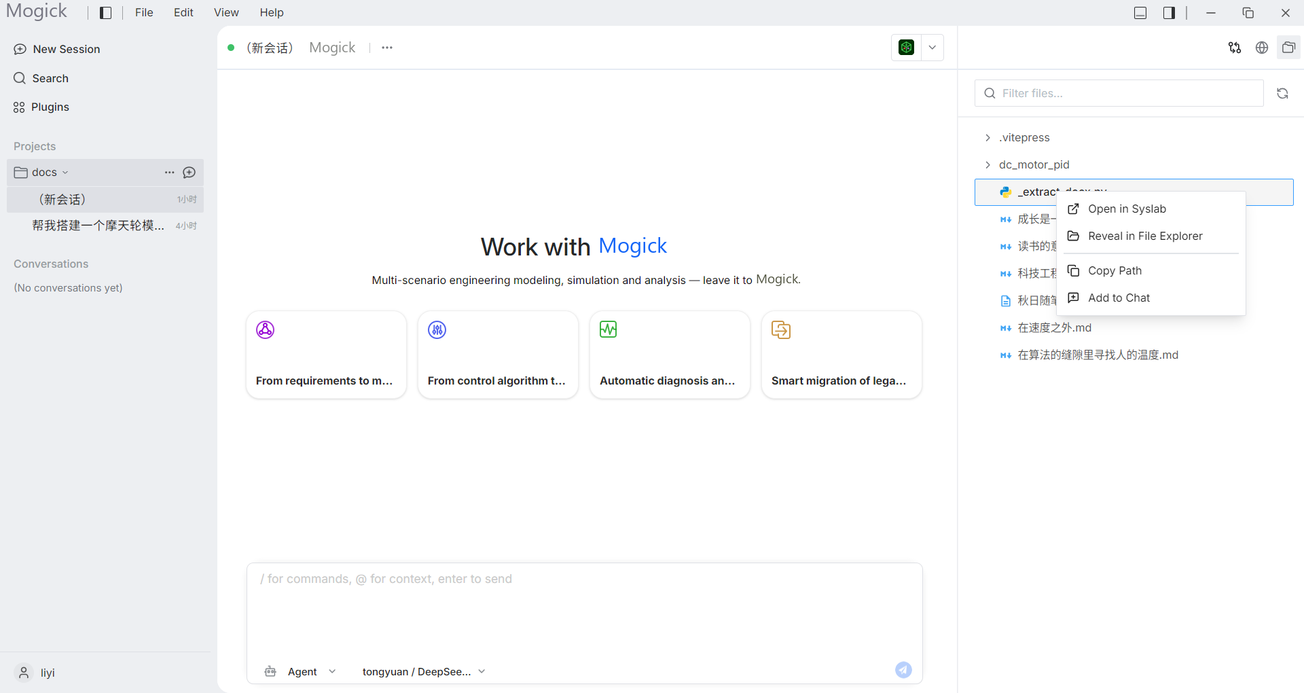Open the View menu
Image resolution: width=1304 pixels, height=693 pixels.
226,13
